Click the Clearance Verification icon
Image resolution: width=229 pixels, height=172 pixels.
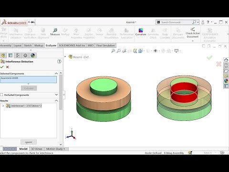point(30,30)
